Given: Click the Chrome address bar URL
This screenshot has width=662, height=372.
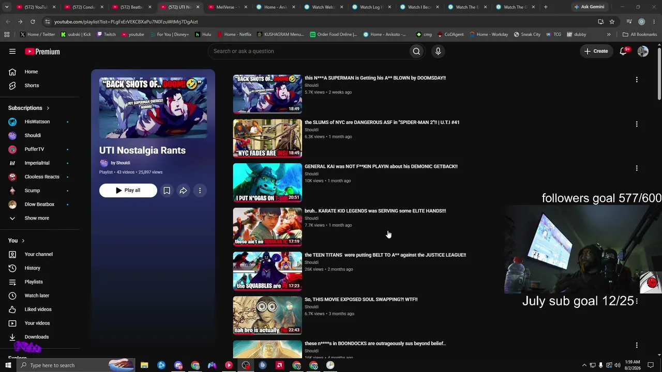Looking at the screenshot, I should pos(126,22).
